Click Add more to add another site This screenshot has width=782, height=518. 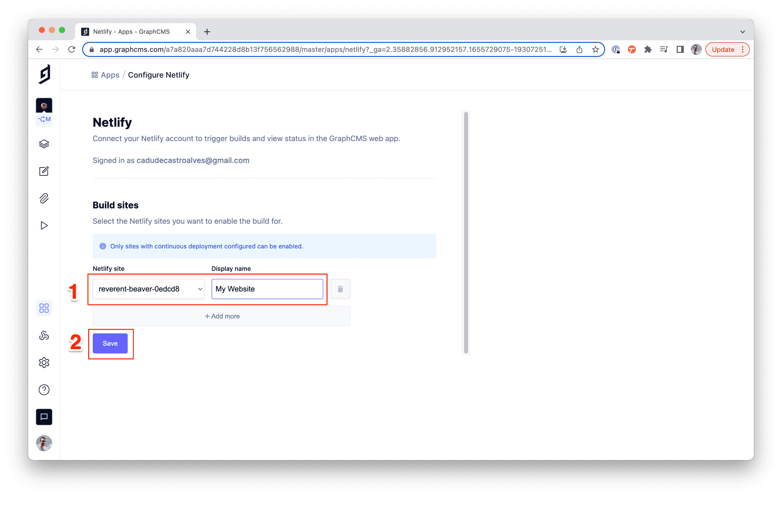pos(222,316)
